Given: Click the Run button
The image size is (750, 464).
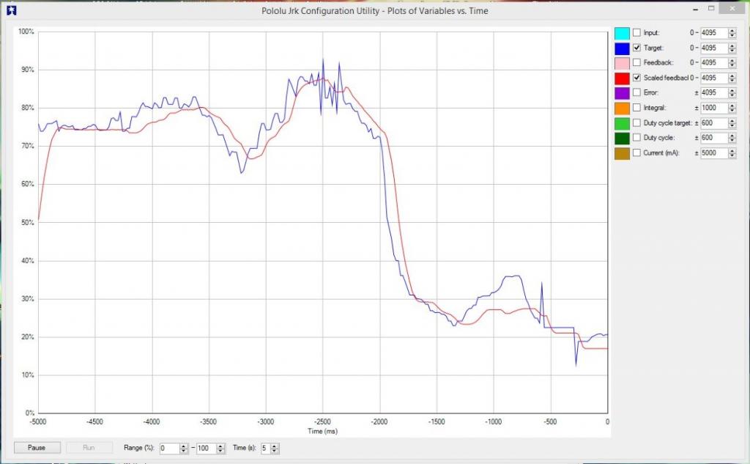Looking at the screenshot, I should coord(88,448).
